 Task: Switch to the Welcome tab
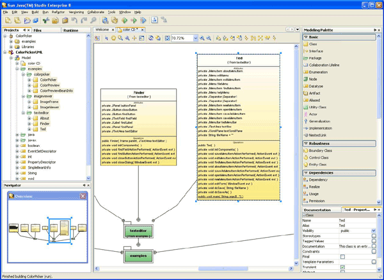click(102, 29)
